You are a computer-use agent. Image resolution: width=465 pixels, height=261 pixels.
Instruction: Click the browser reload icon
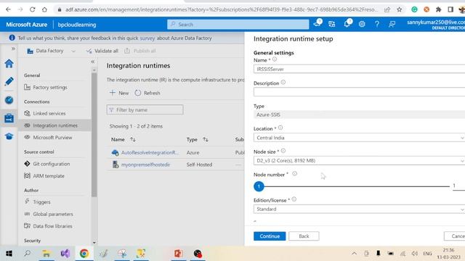[32, 9]
